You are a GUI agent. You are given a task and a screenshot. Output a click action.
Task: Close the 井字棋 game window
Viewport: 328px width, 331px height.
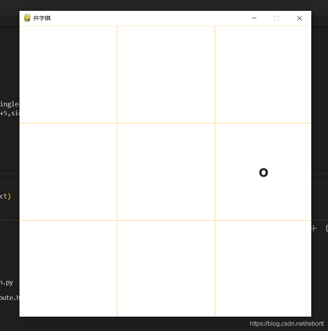[x=299, y=18]
